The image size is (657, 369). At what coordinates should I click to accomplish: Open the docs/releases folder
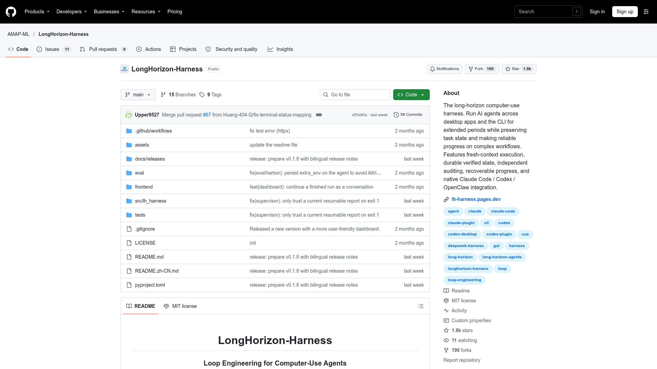point(150,159)
